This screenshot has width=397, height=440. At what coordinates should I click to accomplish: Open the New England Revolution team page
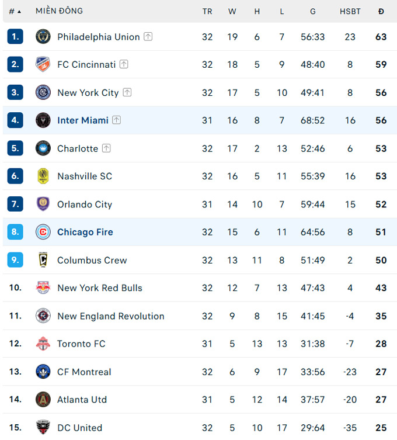pos(111,316)
